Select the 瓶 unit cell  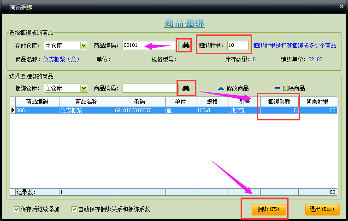point(181,110)
